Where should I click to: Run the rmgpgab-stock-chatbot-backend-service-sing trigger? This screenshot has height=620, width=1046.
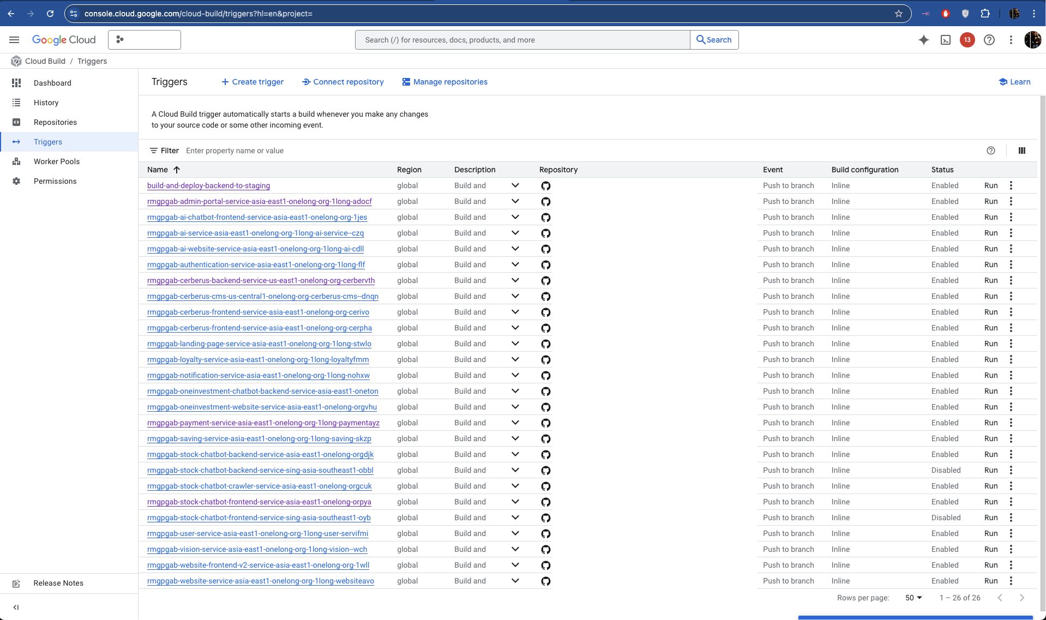pos(991,470)
